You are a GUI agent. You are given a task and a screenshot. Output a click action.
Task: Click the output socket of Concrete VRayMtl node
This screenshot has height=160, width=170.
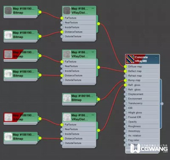pyautogui.click(x=162, y=104)
